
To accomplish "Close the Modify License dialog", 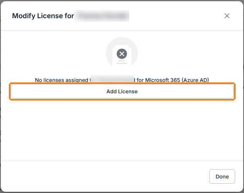I will click(227, 16).
